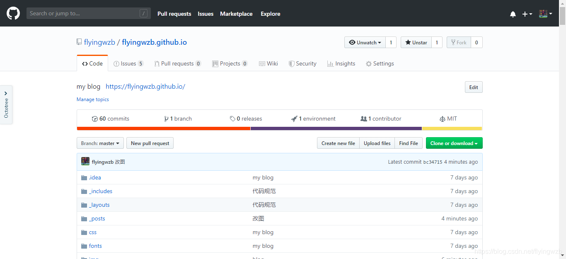
Task: Switch to the Security tab
Action: (x=302, y=63)
